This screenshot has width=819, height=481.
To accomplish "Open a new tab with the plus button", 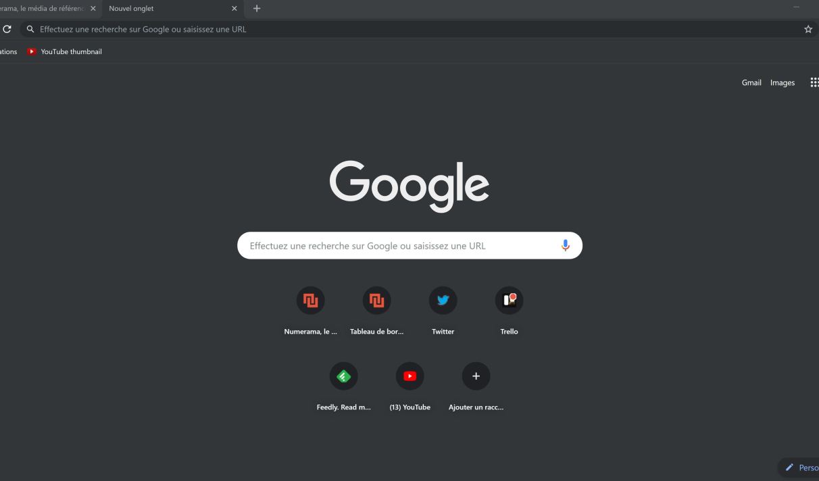I will coord(257,9).
